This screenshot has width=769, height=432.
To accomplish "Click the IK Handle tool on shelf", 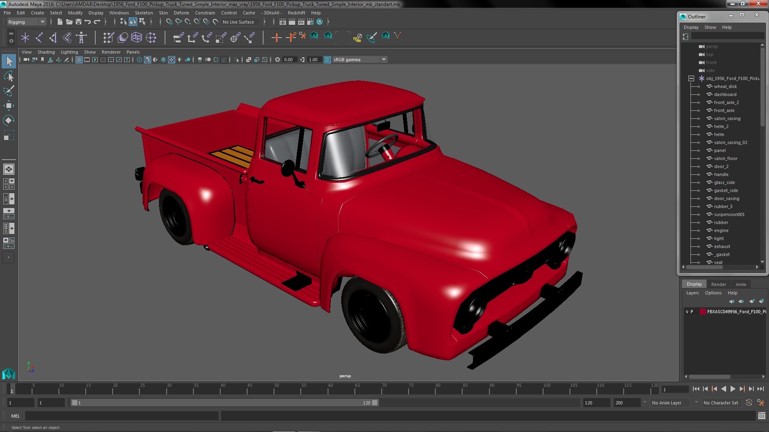I will pos(53,38).
